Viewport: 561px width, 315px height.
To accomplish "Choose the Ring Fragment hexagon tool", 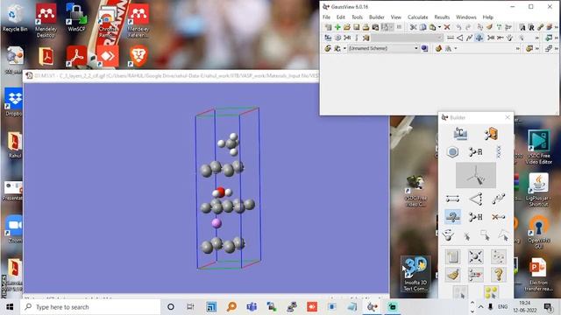I will coord(452,151).
